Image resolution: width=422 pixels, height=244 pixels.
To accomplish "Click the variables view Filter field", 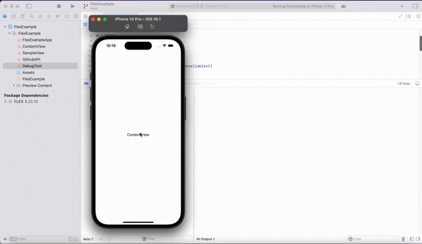I will [x=167, y=239].
